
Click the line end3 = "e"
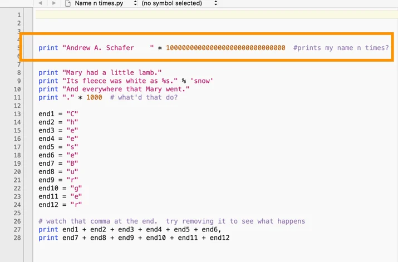click(58, 130)
